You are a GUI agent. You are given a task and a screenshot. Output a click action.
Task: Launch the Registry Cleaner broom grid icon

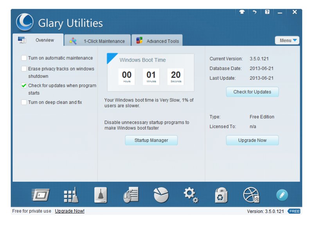[71, 195]
